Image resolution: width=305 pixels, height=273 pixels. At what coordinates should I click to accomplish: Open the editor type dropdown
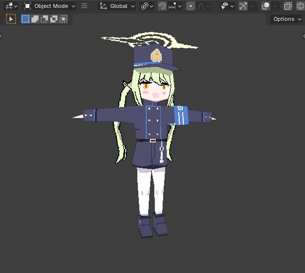point(11,6)
